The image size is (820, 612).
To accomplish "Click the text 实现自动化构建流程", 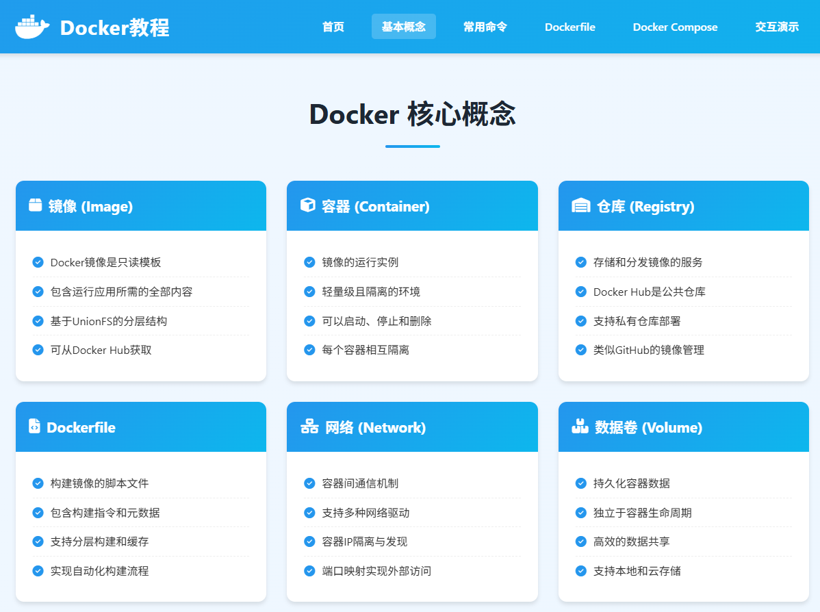I will pos(99,571).
